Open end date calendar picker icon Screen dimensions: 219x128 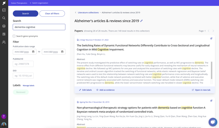click(x=62, y=52)
